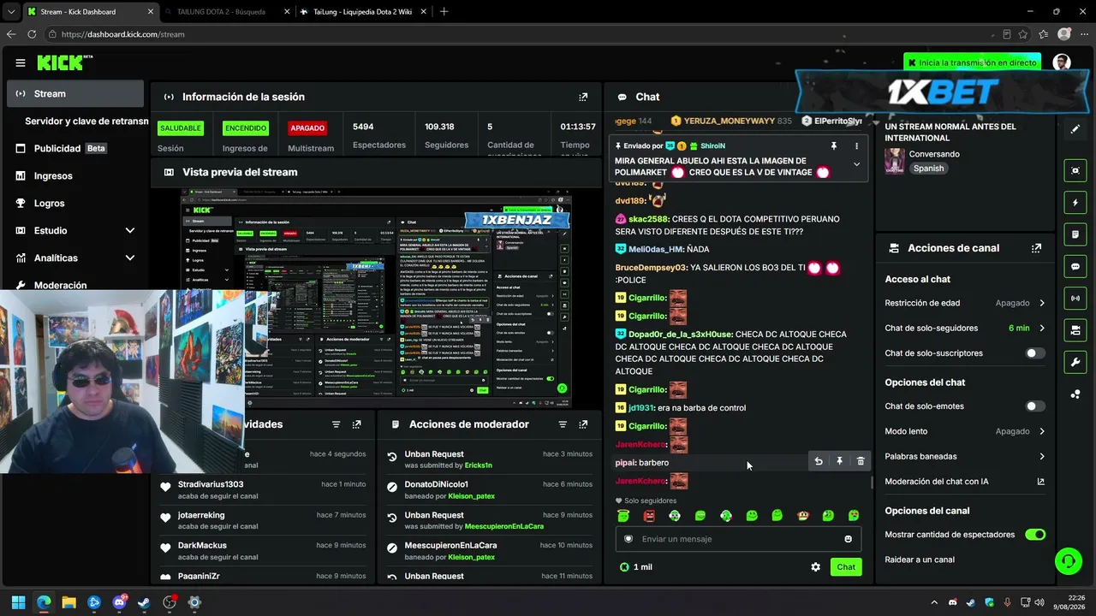Filter the activities feed list

tap(336, 424)
